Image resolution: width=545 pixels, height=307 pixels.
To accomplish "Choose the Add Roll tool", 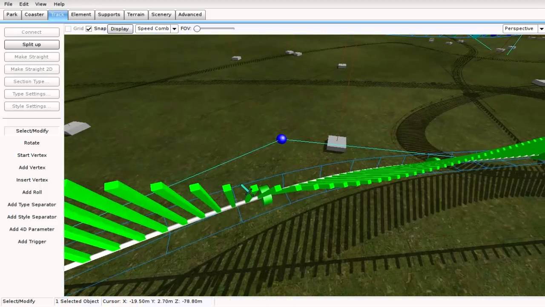I will [x=32, y=192].
